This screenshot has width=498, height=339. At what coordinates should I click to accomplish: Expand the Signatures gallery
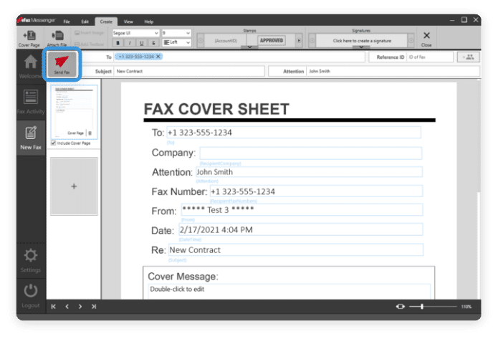(361, 47)
